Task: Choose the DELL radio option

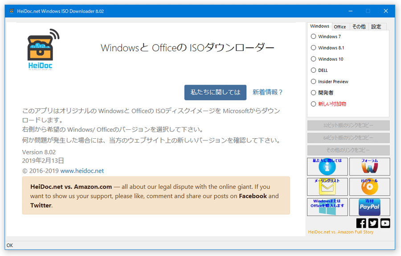Action: [x=314, y=70]
